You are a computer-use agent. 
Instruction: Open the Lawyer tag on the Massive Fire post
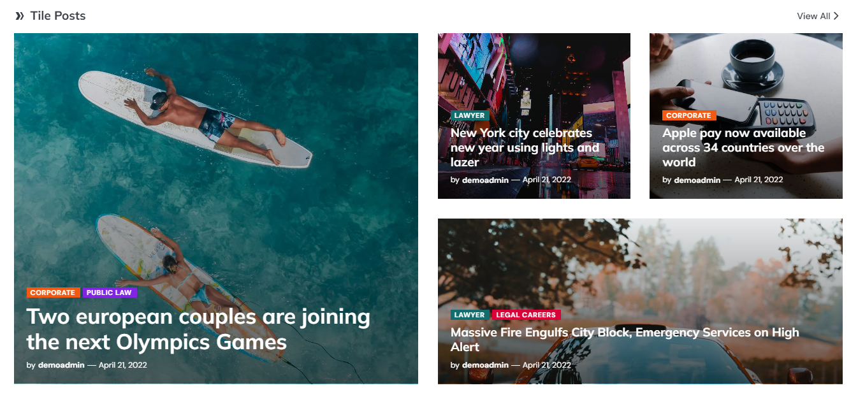coord(470,315)
